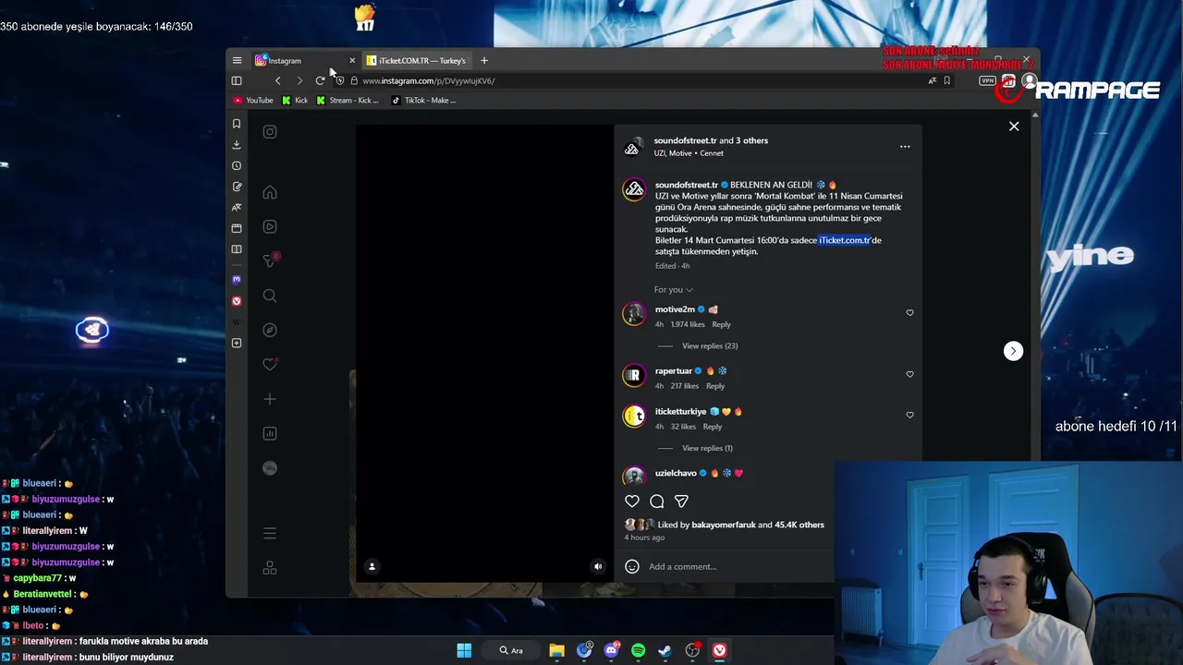
Task: Open post options three-dot menu
Action: [x=905, y=147]
